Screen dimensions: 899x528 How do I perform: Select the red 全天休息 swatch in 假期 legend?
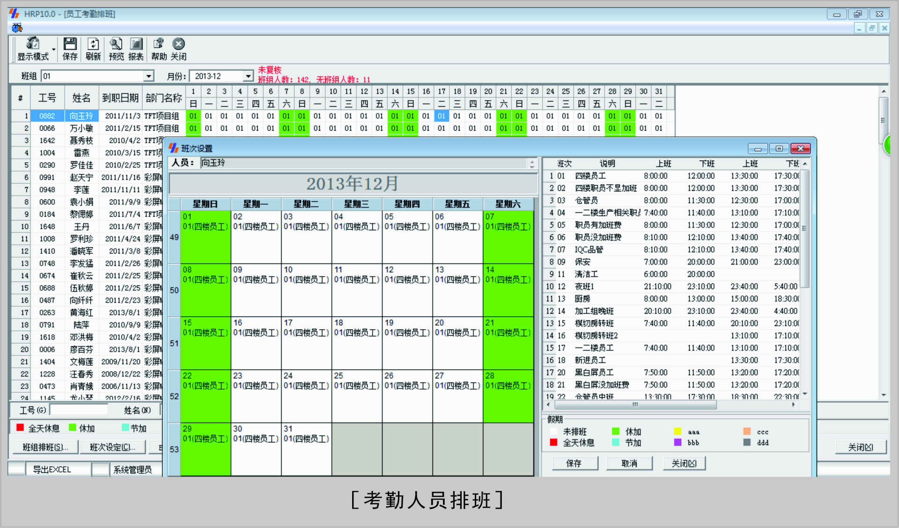click(x=553, y=443)
